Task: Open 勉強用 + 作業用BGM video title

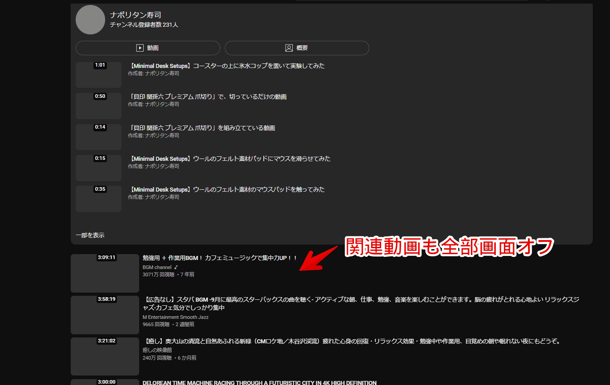Action: (x=220, y=258)
